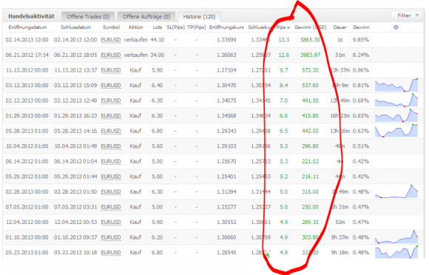Click profit value 221.02

[x=310, y=161]
